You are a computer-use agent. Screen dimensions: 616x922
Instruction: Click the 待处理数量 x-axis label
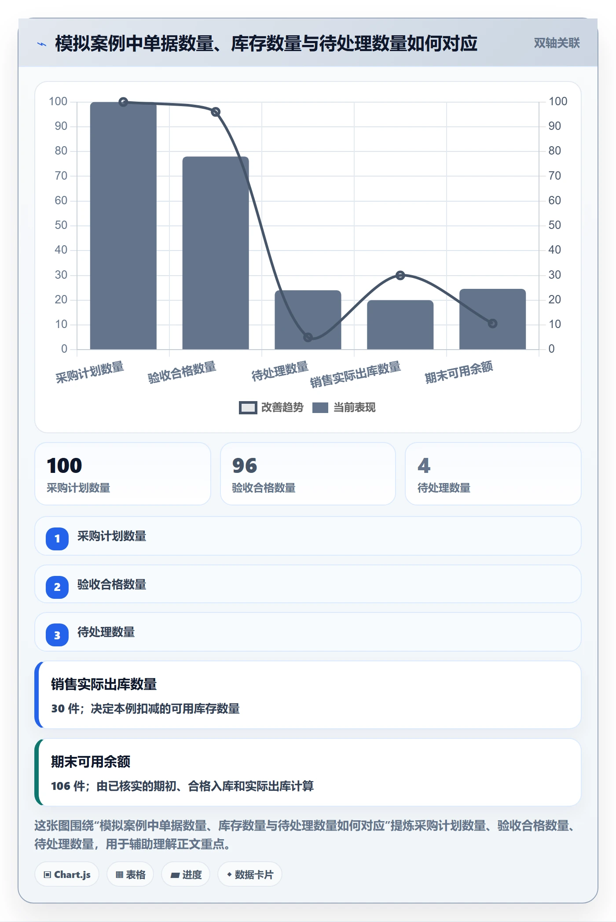280,371
